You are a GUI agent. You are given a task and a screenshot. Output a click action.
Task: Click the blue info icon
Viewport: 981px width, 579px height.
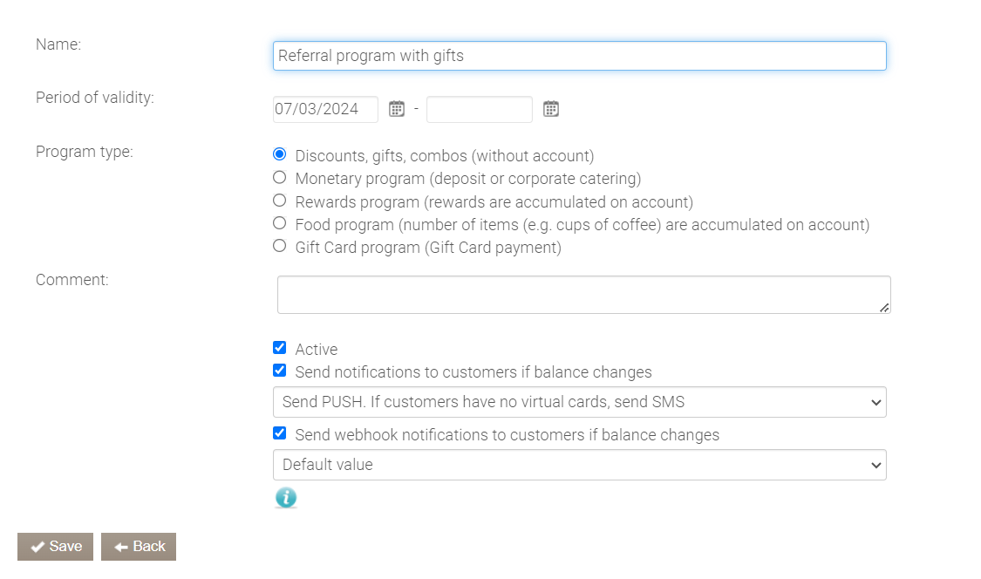285,498
